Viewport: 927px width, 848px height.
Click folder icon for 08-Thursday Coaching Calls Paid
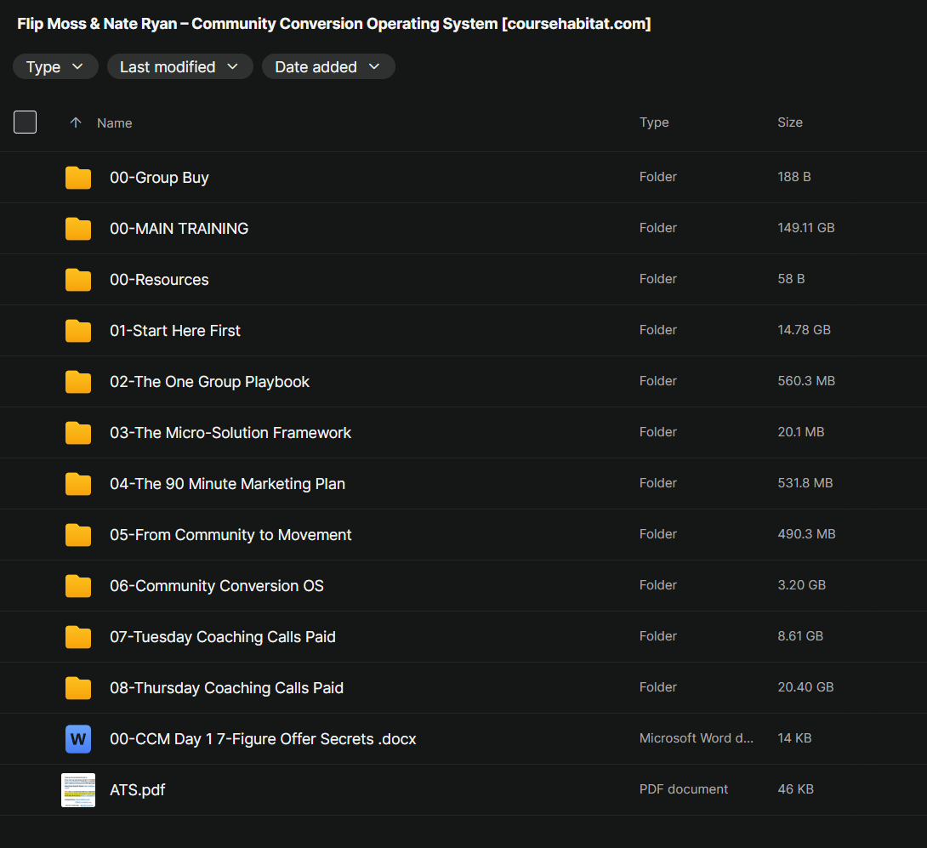[x=78, y=688]
